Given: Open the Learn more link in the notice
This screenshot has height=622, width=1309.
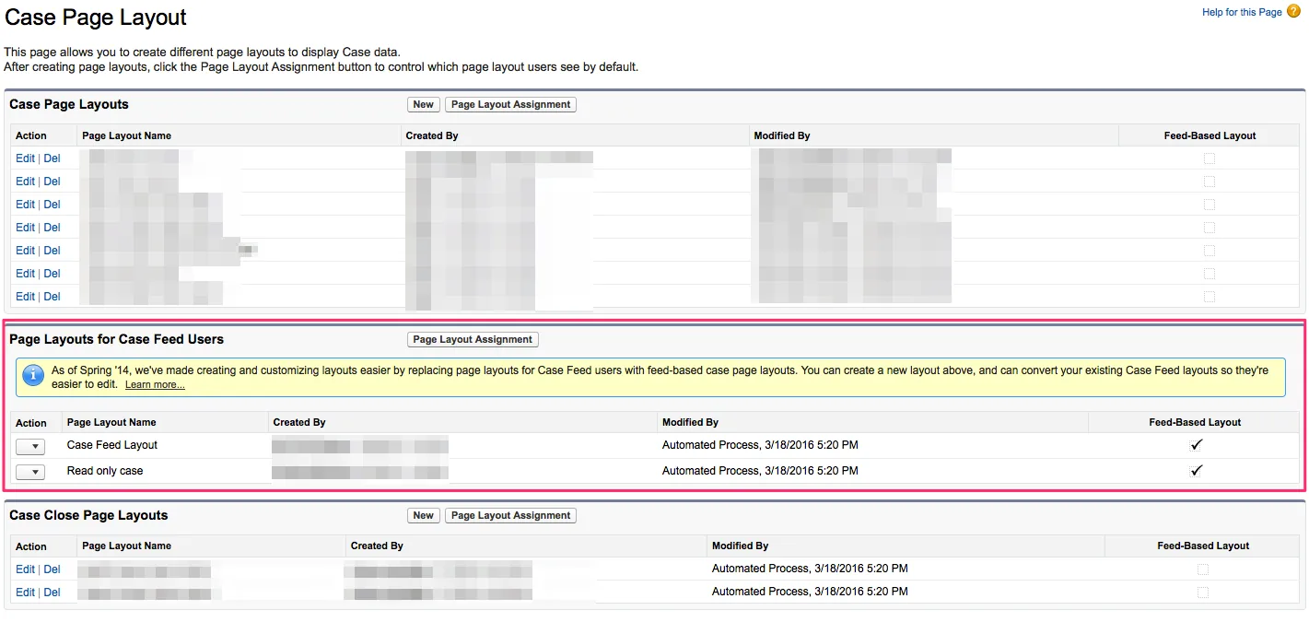Looking at the screenshot, I should pos(155,384).
